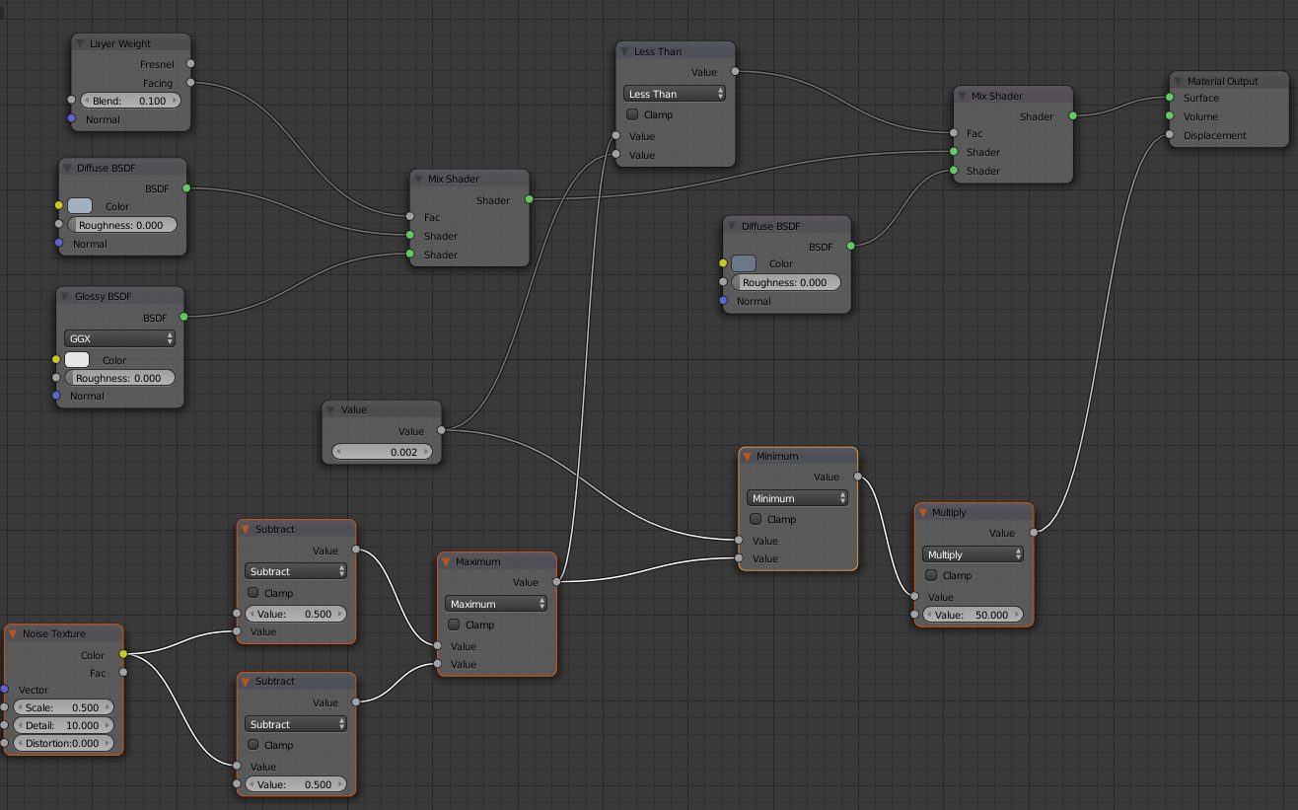Collapse the Minimum node
This screenshot has height=810, width=1298.
[748, 456]
